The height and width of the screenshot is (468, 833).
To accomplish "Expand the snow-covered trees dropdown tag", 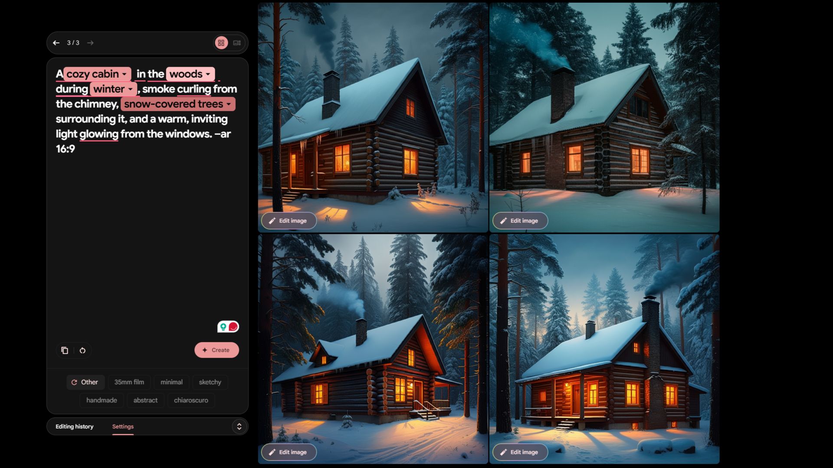I will point(229,104).
